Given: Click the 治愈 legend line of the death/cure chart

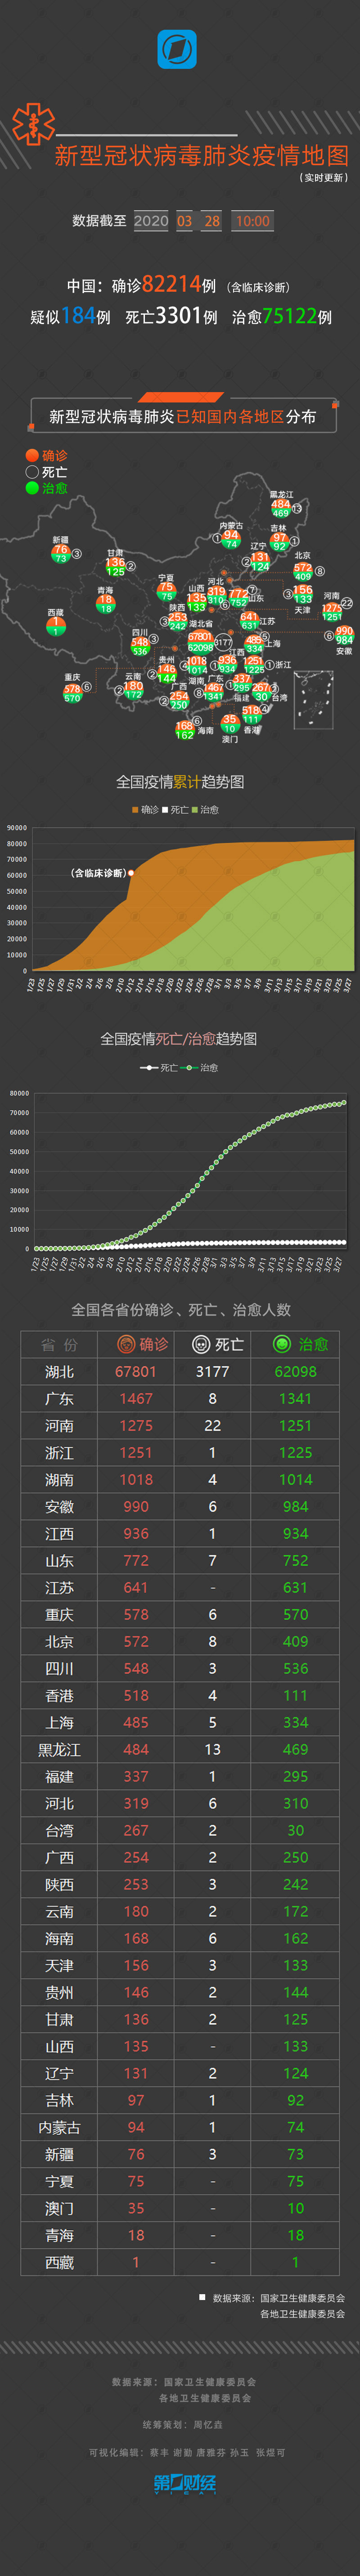Looking at the screenshot, I should 189,1067.
